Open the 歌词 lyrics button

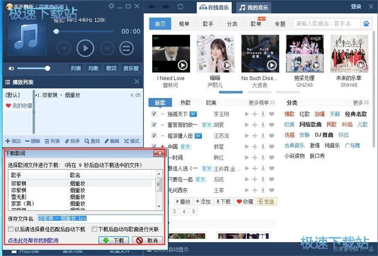click(111, 68)
